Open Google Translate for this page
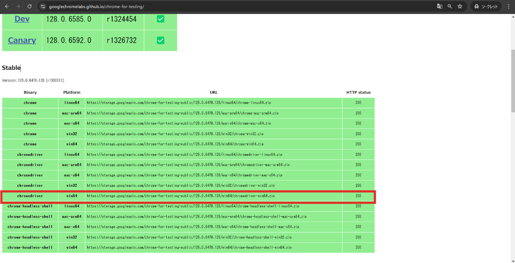515x263 pixels. point(440,6)
